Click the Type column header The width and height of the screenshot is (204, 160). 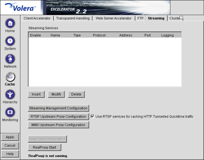[77, 35]
